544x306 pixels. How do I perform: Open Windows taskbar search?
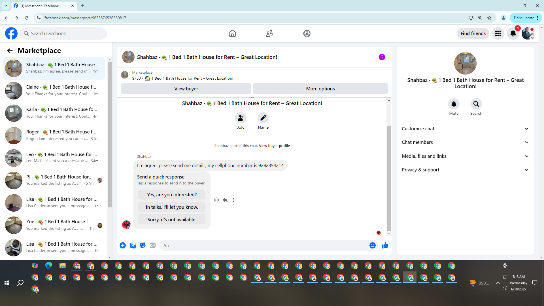(x=20, y=283)
